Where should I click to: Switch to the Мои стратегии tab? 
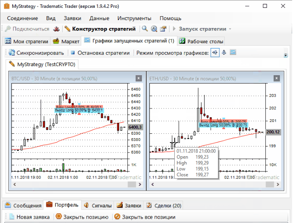point(26,42)
